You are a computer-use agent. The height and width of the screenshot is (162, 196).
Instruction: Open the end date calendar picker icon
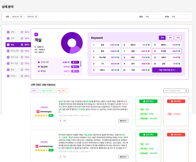(36, 17)
